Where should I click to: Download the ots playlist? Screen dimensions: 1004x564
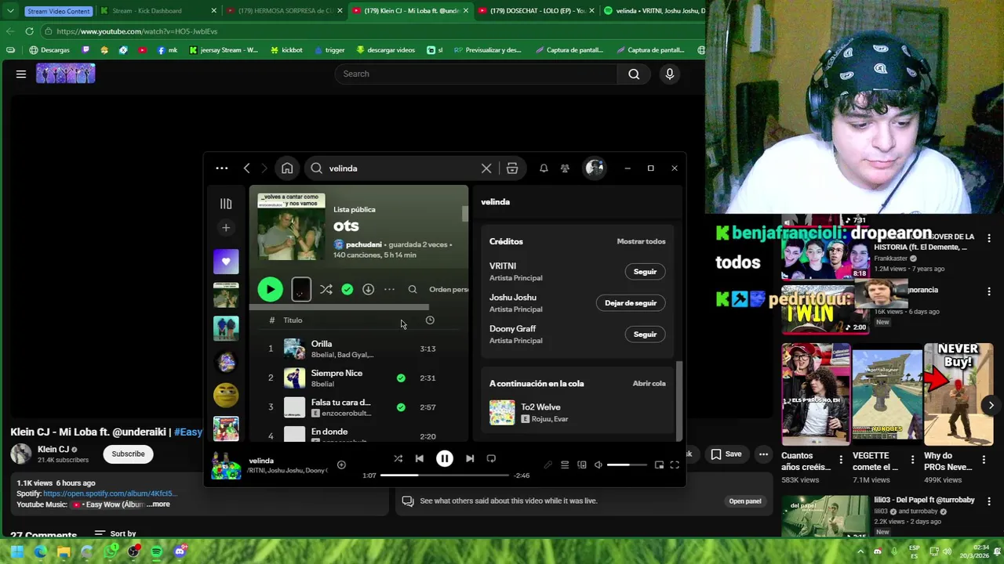tap(368, 290)
